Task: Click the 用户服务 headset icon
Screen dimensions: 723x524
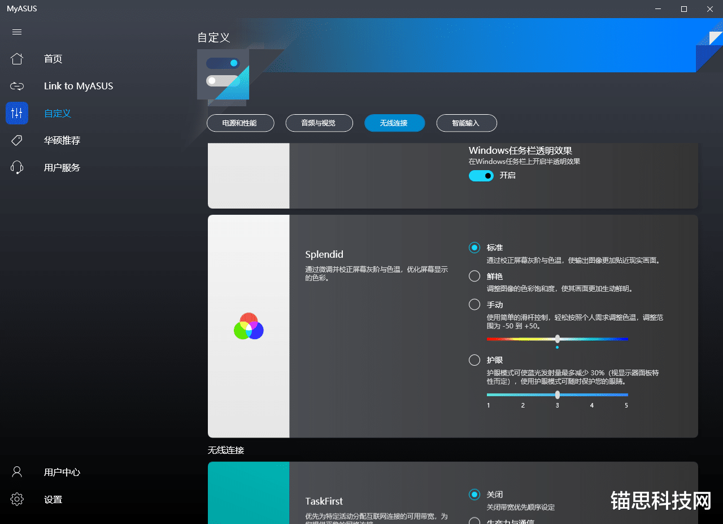Action: pos(17,167)
